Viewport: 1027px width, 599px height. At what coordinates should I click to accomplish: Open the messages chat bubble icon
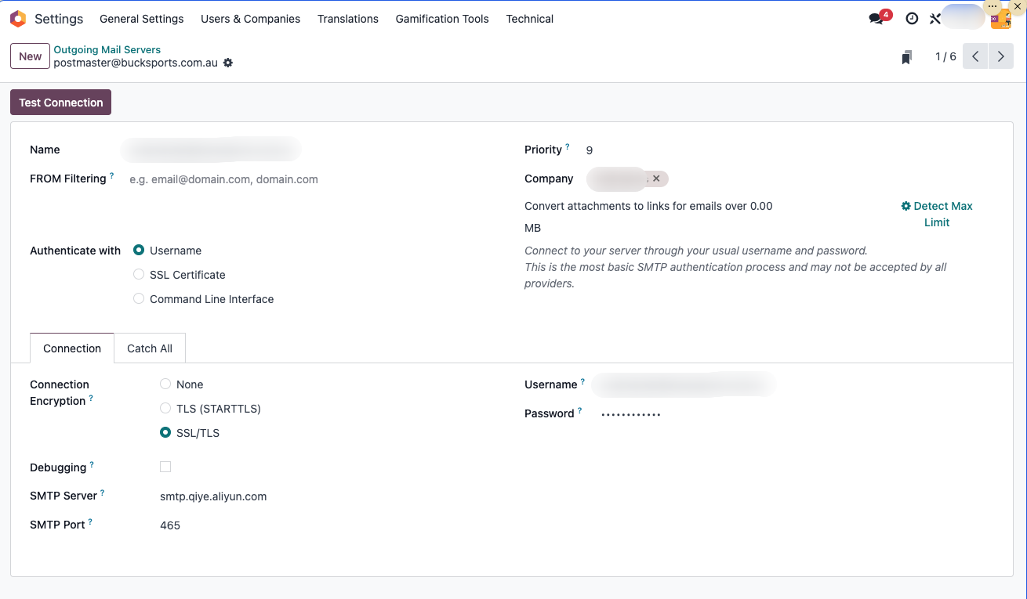click(876, 19)
